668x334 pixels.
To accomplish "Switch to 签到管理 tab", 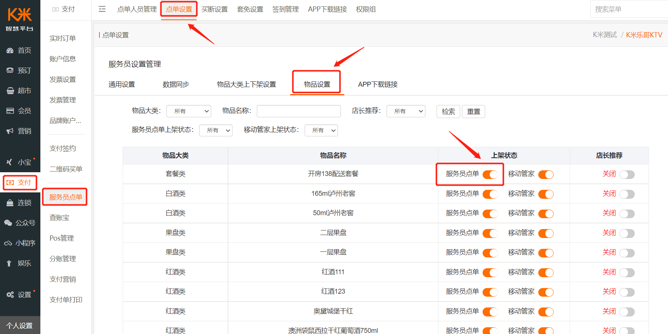I will pos(286,9).
